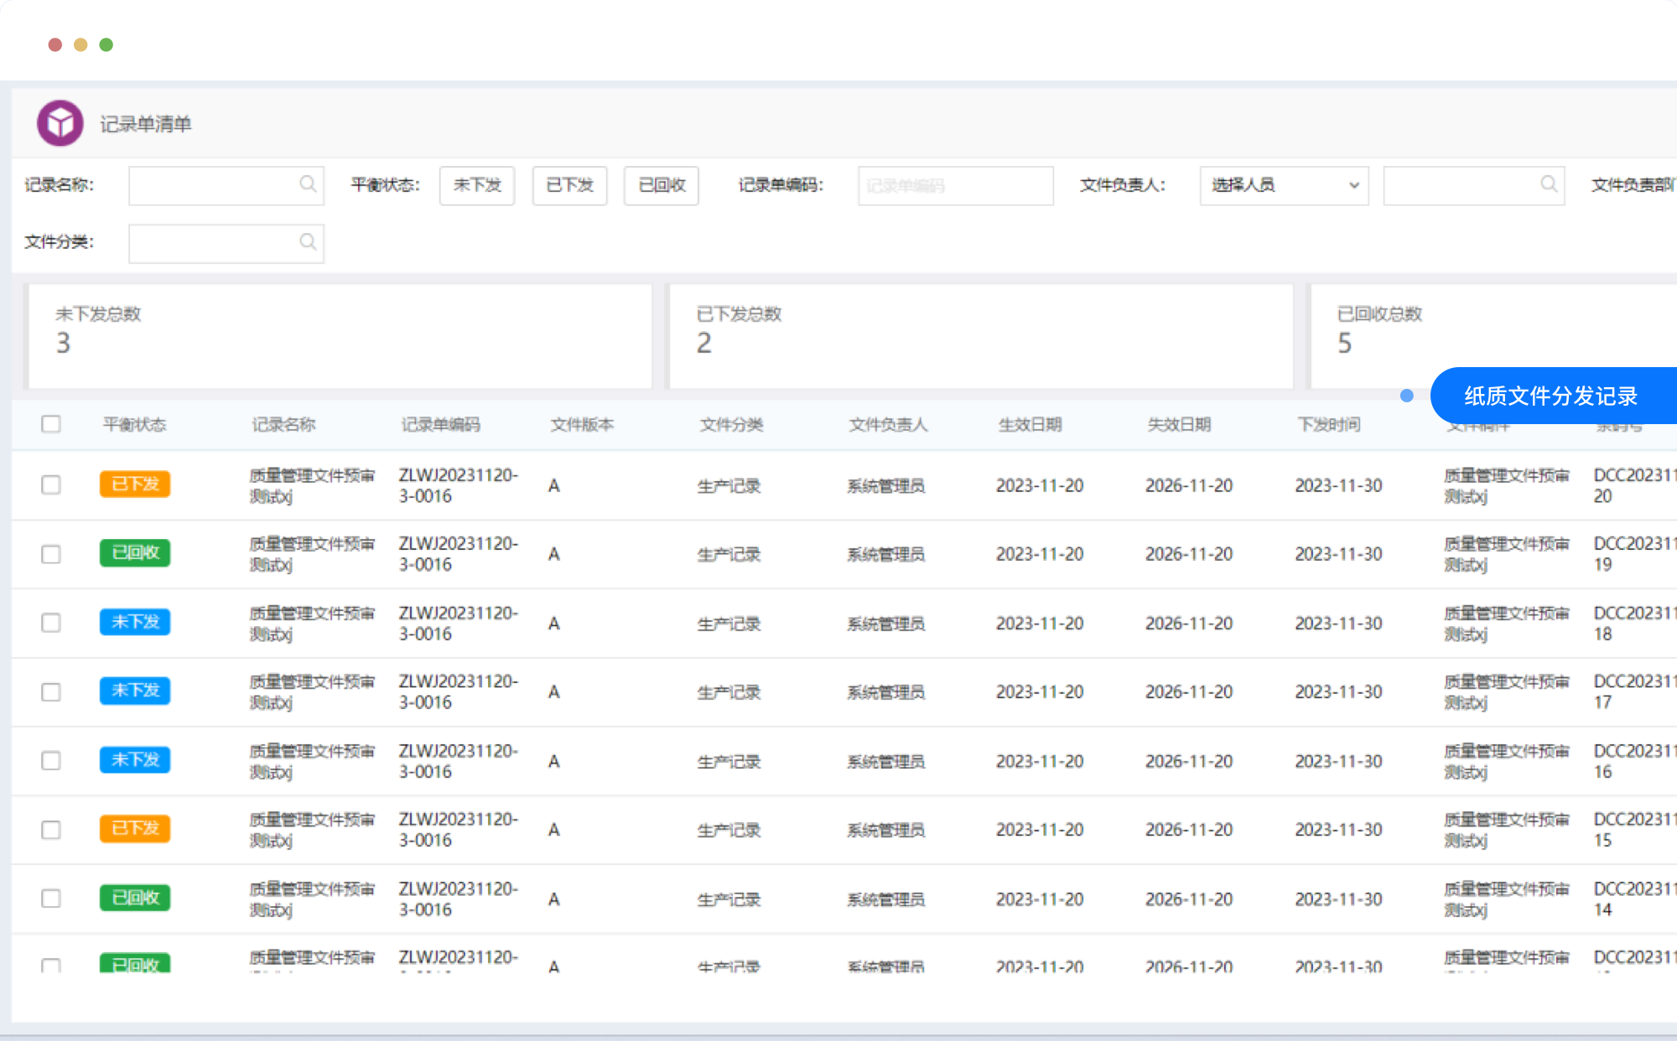The height and width of the screenshot is (1041, 1677).
Task: Click the blue dot beside 纸质文件分发记录
Action: click(x=1407, y=396)
